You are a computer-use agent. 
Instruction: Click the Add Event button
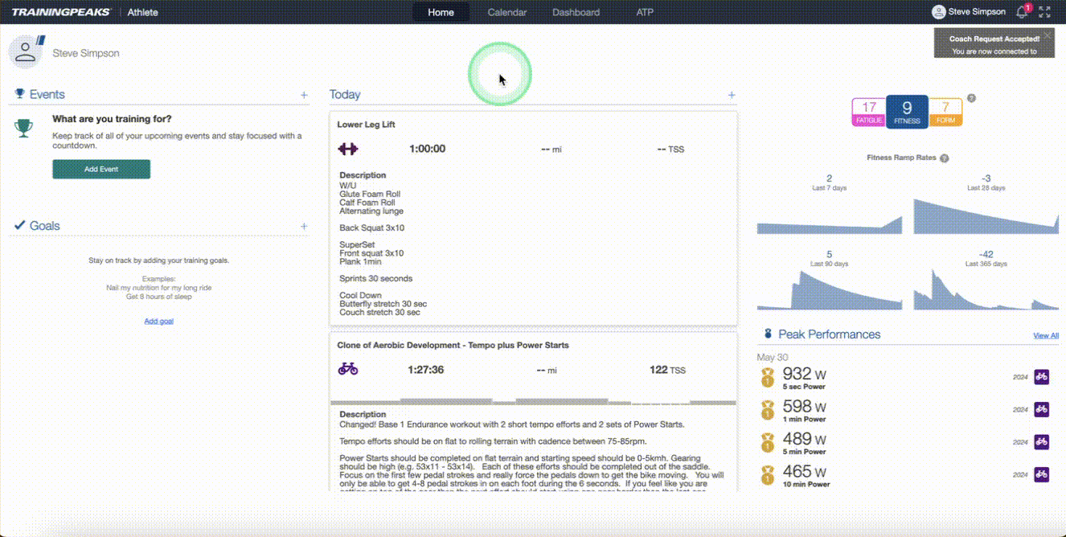click(x=100, y=169)
